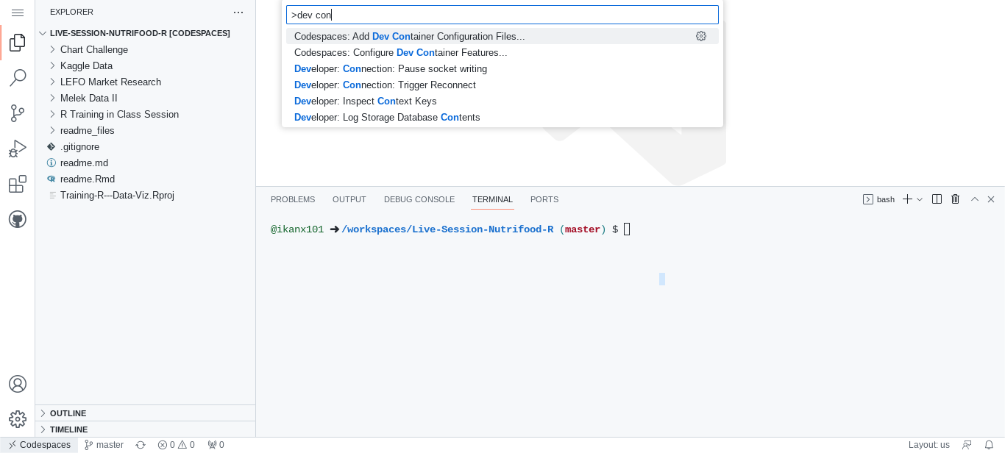Open the new terminal launch profile dropdown
This screenshot has width=1005, height=453.
(920, 199)
